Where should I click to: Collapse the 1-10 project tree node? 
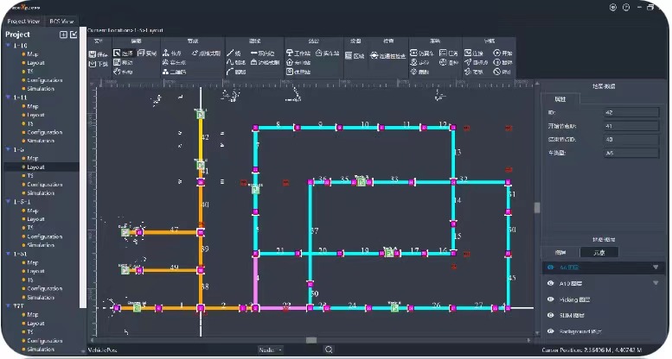[x=8, y=44]
